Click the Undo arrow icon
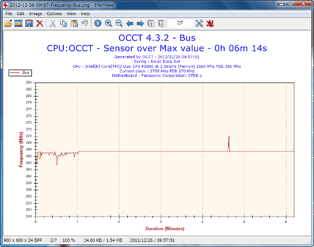The width and height of the screenshot is (314, 247). point(85,23)
